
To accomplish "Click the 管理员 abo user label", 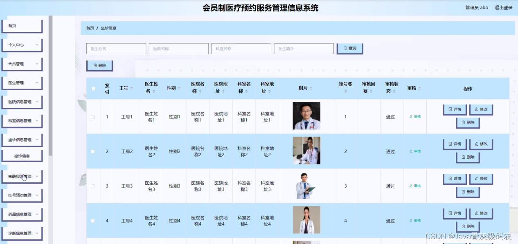I will tap(477, 8).
